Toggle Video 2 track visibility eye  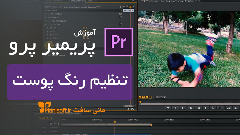pos(42,131)
